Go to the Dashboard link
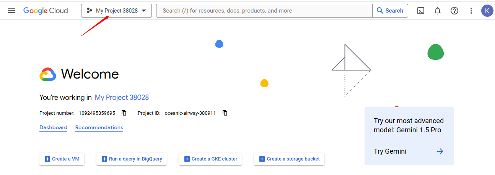The image size is (495, 175). click(x=53, y=128)
